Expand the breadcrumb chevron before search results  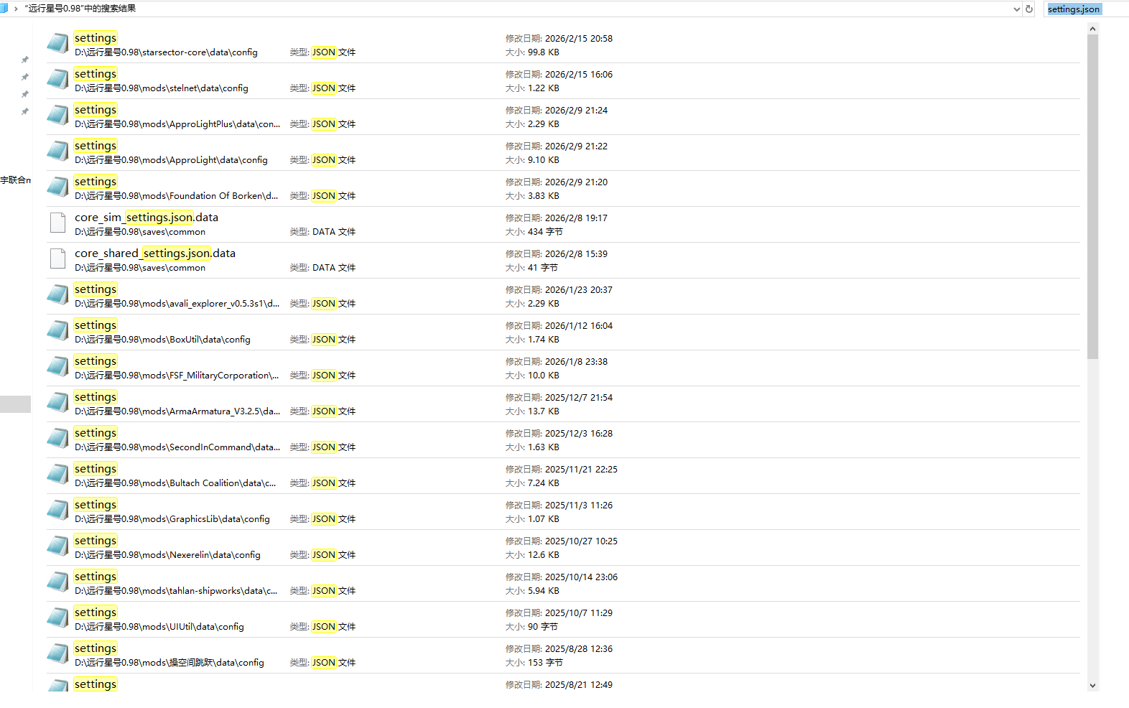tap(16, 9)
